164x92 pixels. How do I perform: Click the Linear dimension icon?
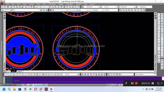[x=5, y=74]
